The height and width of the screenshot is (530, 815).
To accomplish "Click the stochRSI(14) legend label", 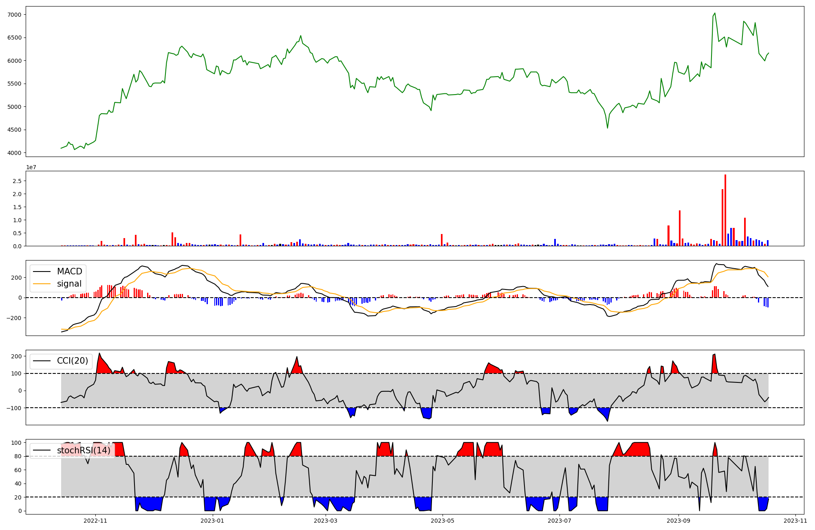I will (83, 450).
